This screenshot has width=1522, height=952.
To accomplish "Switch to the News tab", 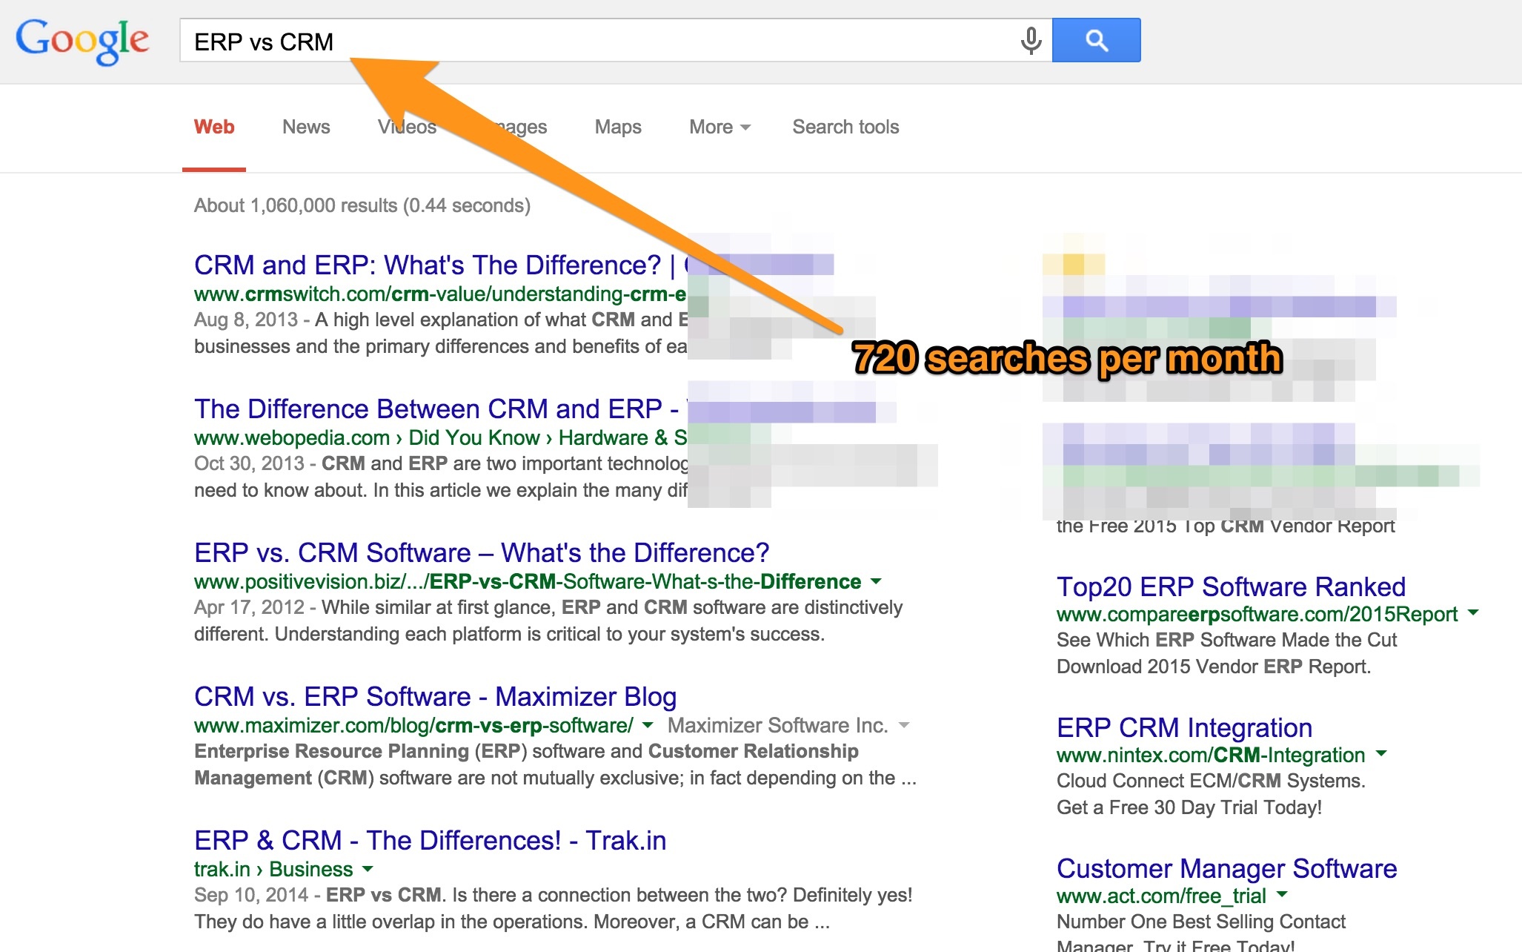I will [x=305, y=128].
